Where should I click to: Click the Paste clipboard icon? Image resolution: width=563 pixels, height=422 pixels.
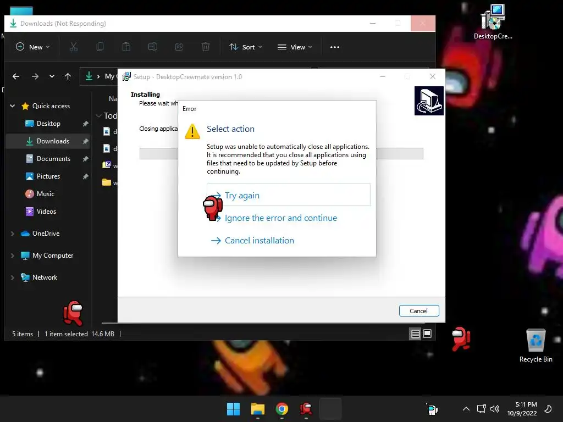click(x=126, y=47)
